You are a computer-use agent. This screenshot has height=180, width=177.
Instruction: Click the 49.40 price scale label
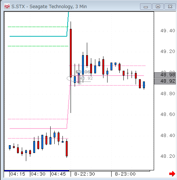[168, 31]
